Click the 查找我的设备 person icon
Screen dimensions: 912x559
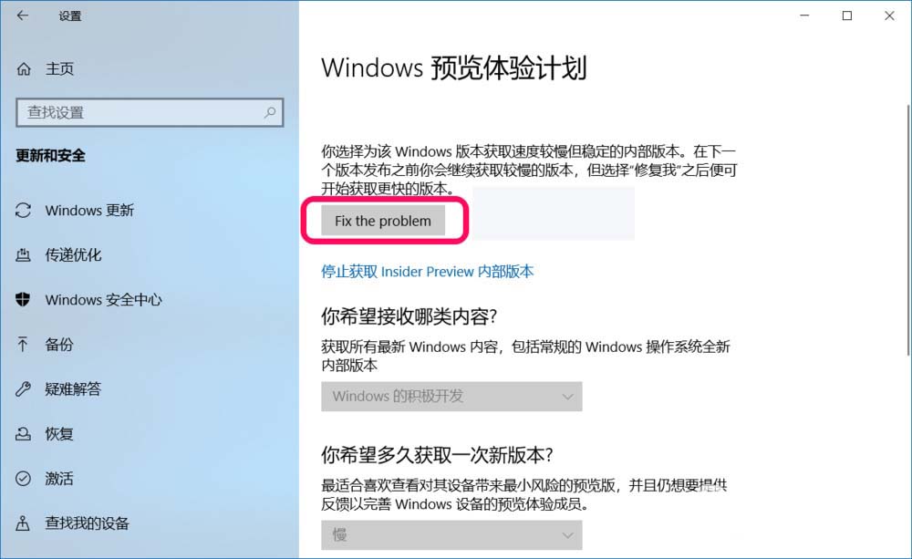point(23,523)
